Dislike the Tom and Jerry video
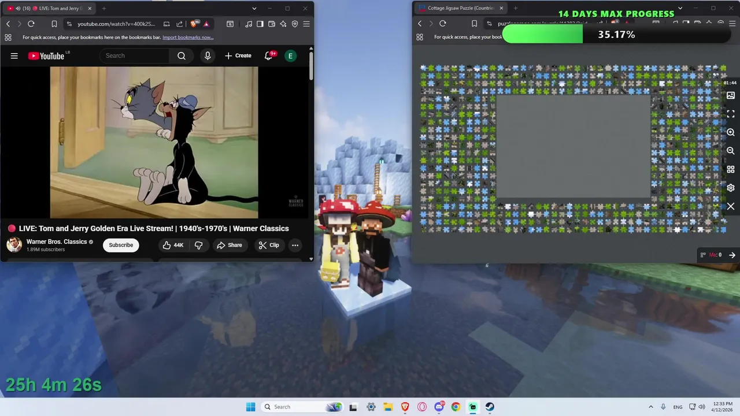 tap(198, 245)
